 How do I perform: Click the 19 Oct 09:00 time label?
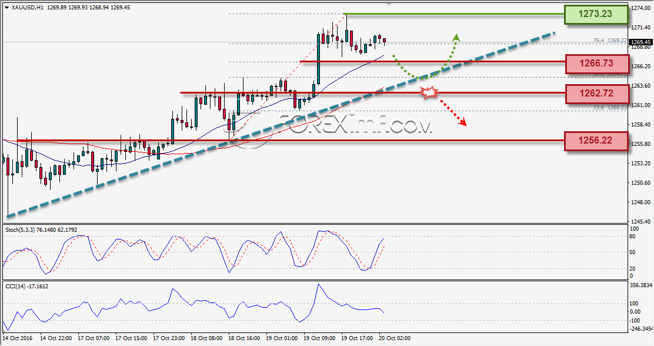pos(319,338)
